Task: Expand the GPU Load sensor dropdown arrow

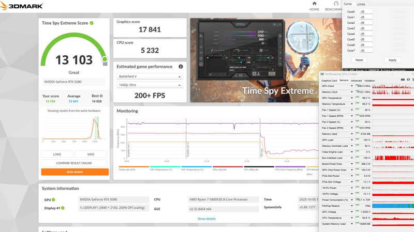Action: tap(352, 140)
